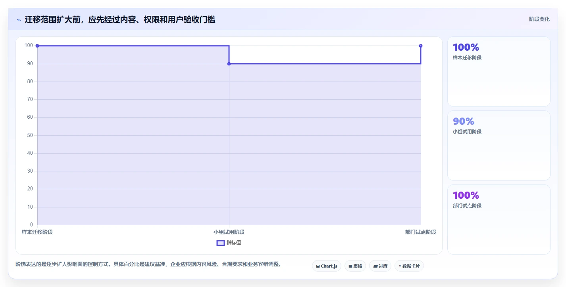Click the 100% value in the 部门试点阶段 card
Viewport: 566px width, 287px height.
tap(466, 195)
